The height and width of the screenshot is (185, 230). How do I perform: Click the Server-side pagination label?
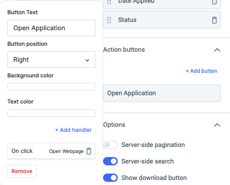tap(153, 145)
